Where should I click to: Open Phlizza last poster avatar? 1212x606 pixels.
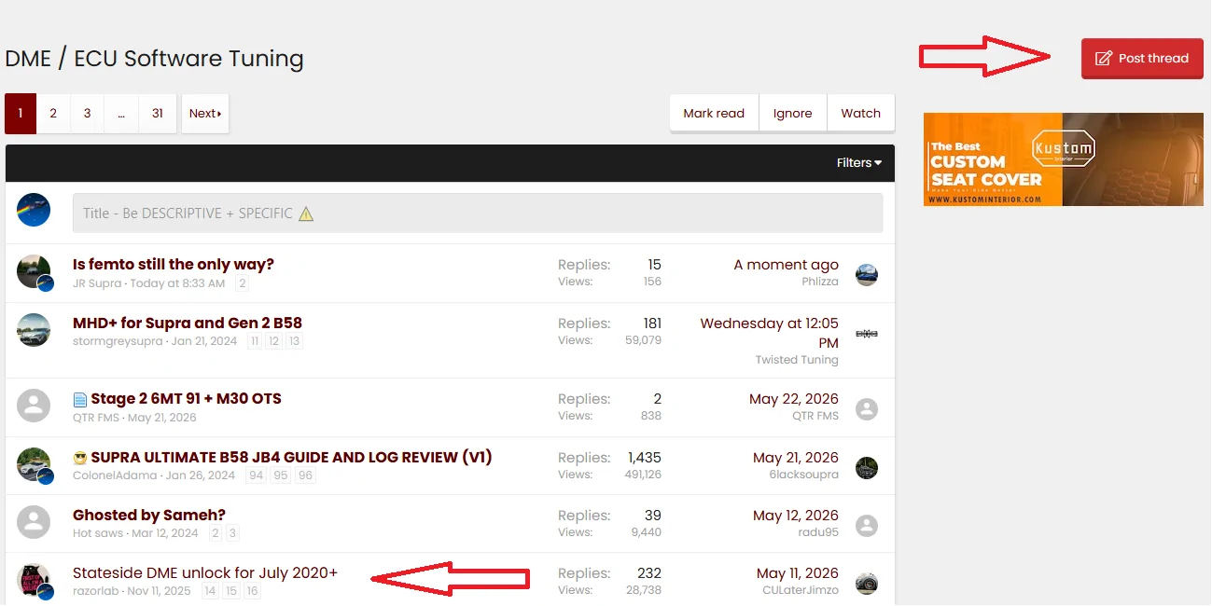tap(867, 275)
